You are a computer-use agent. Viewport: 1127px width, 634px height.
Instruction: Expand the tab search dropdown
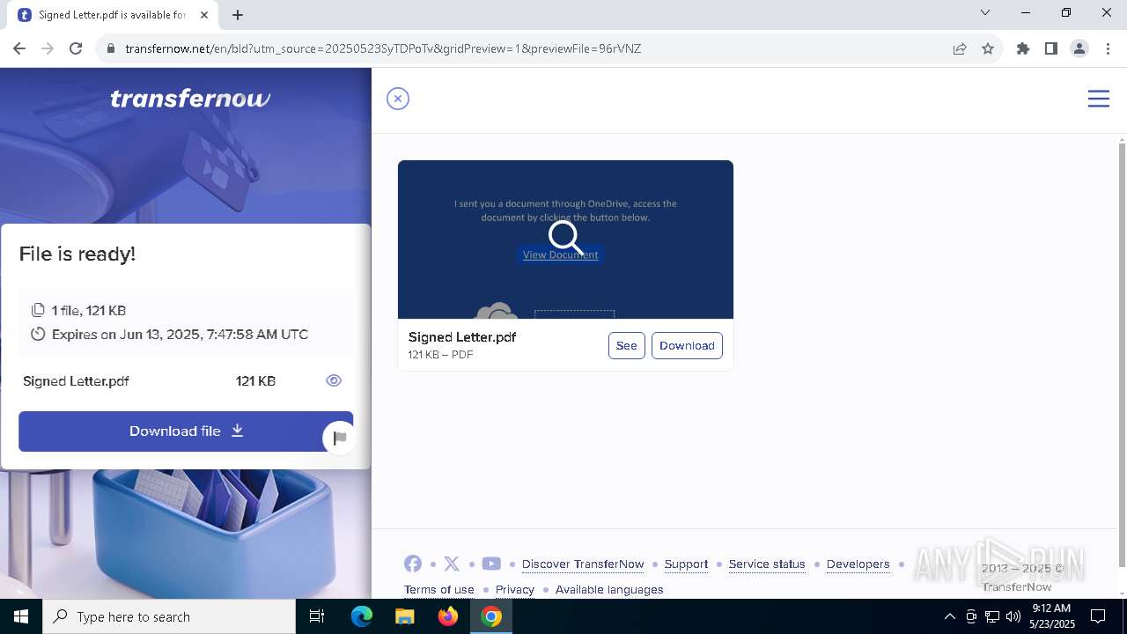pyautogui.click(x=985, y=12)
